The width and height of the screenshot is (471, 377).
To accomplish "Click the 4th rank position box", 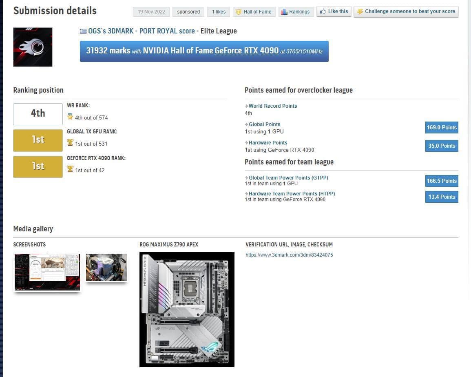I will pyautogui.click(x=38, y=114).
